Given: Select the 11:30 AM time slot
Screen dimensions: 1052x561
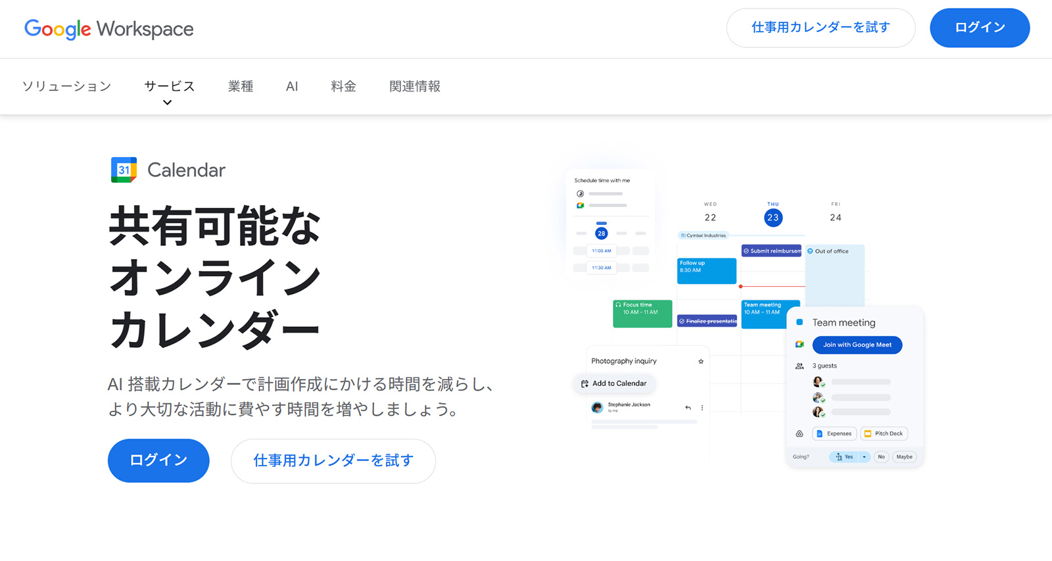Looking at the screenshot, I should (601, 268).
